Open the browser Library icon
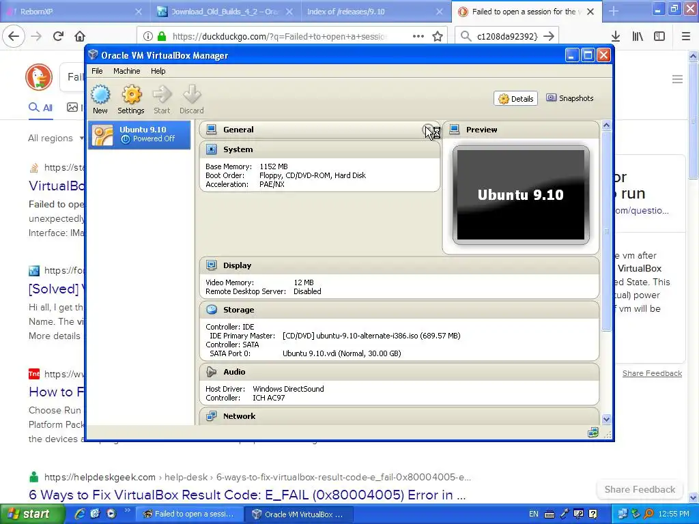The image size is (699, 524). [x=638, y=36]
